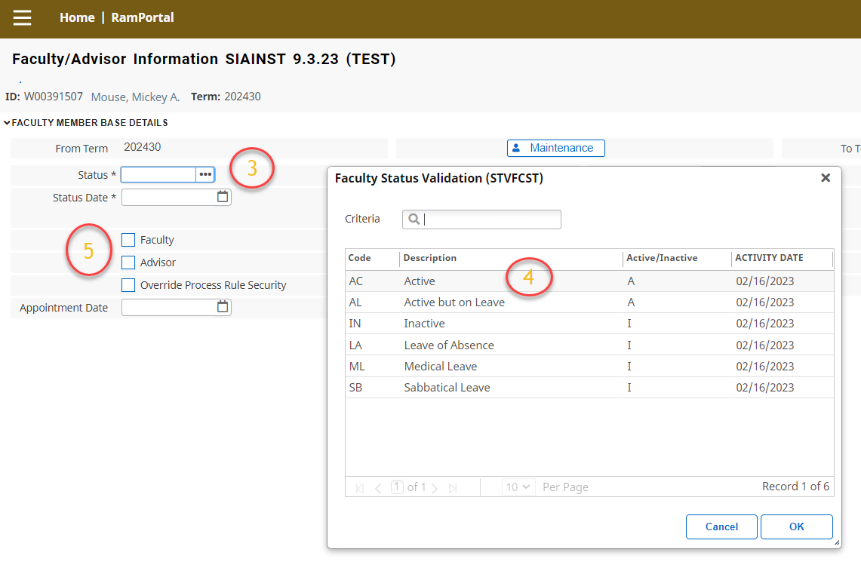
Task: Click the Status field lookup ellipsis button
Action: 205,175
